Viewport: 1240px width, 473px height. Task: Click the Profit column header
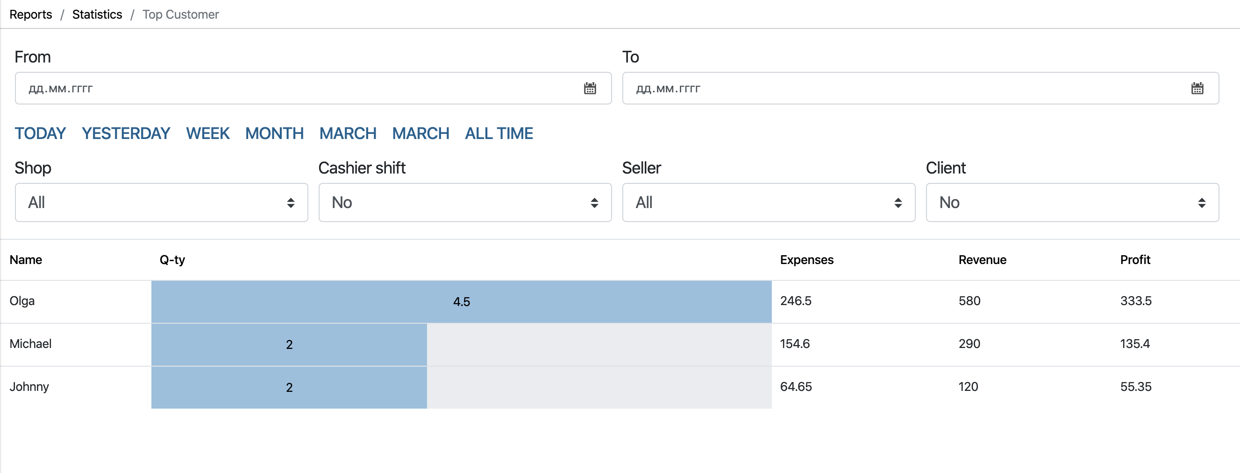point(1134,260)
